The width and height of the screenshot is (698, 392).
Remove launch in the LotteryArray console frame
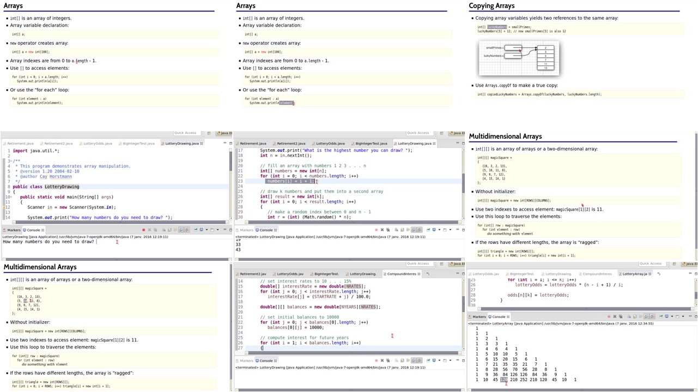tap(615, 317)
